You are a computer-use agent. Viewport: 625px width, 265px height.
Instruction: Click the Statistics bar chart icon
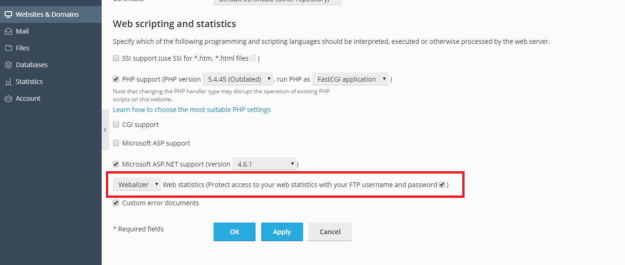click(8, 82)
